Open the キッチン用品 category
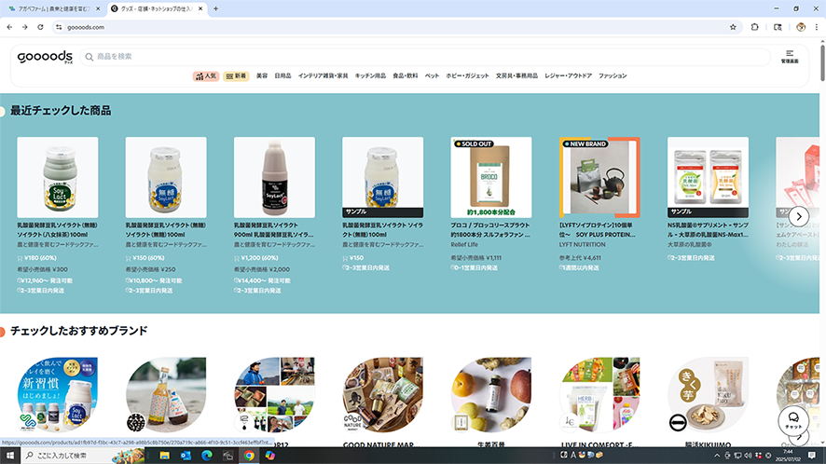The width and height of the screenshot is (826, 464). click(370, 75)
